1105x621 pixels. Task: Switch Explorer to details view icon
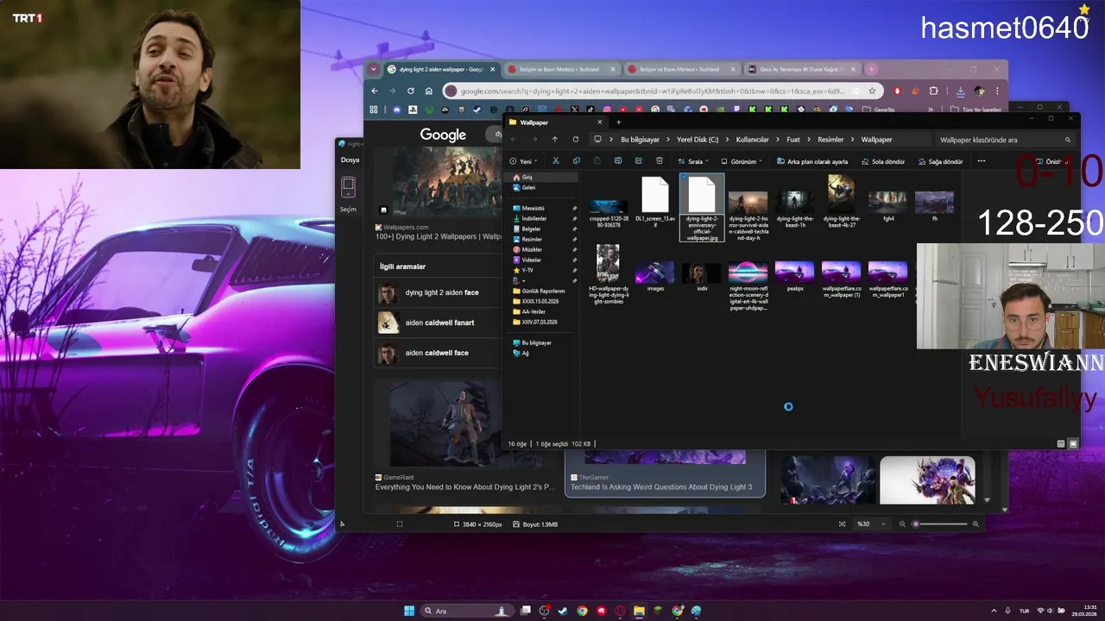pyautogui.click(x=1061, y=443)
